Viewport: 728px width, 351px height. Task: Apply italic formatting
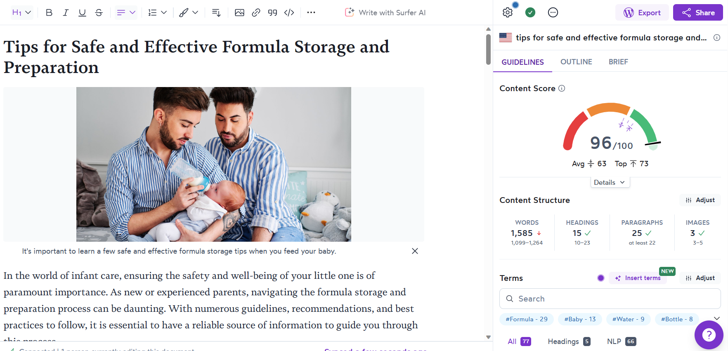click(66, 12)
